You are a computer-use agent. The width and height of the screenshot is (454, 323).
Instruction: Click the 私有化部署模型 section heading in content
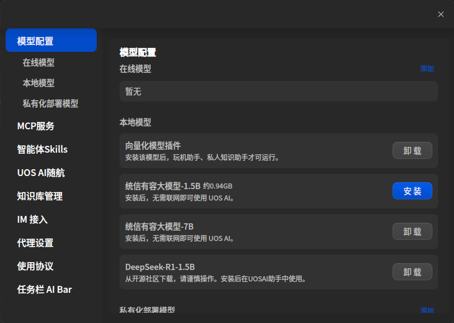point(147,310)
